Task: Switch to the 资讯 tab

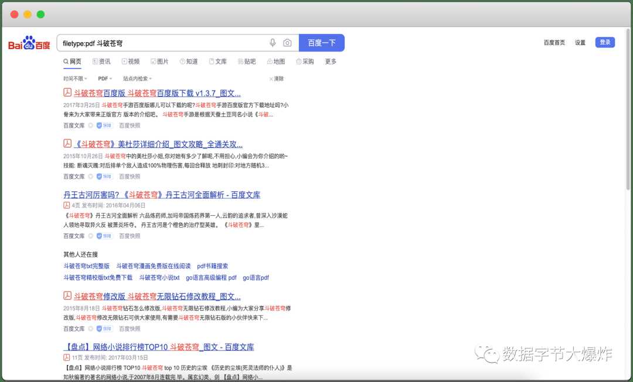Action: 101,61
